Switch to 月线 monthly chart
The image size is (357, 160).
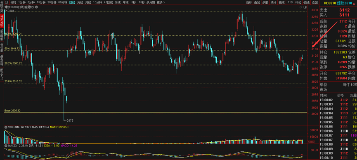88,2
